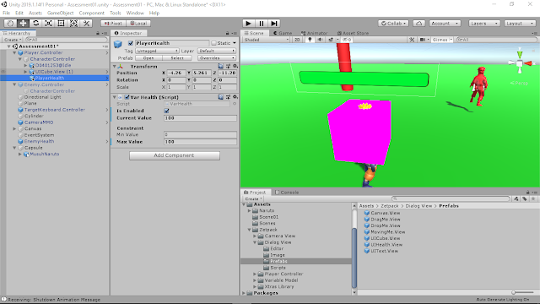The image size is (540, 304).
Task: Open the prefab Overrides dropdown
Action: pos(217,58)
